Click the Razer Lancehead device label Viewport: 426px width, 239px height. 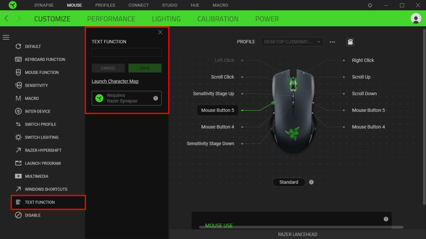point(298,234)
